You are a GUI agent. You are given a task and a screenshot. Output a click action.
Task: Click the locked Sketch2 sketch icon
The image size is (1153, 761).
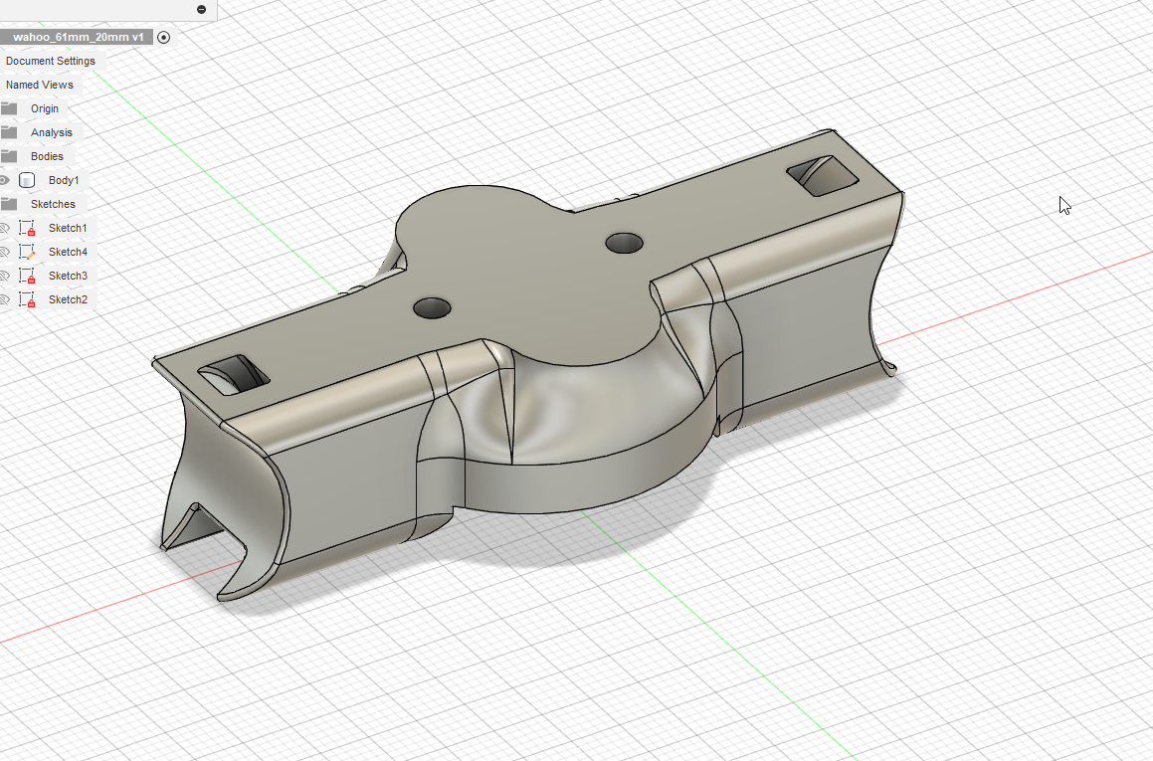[x=27, y=300]
